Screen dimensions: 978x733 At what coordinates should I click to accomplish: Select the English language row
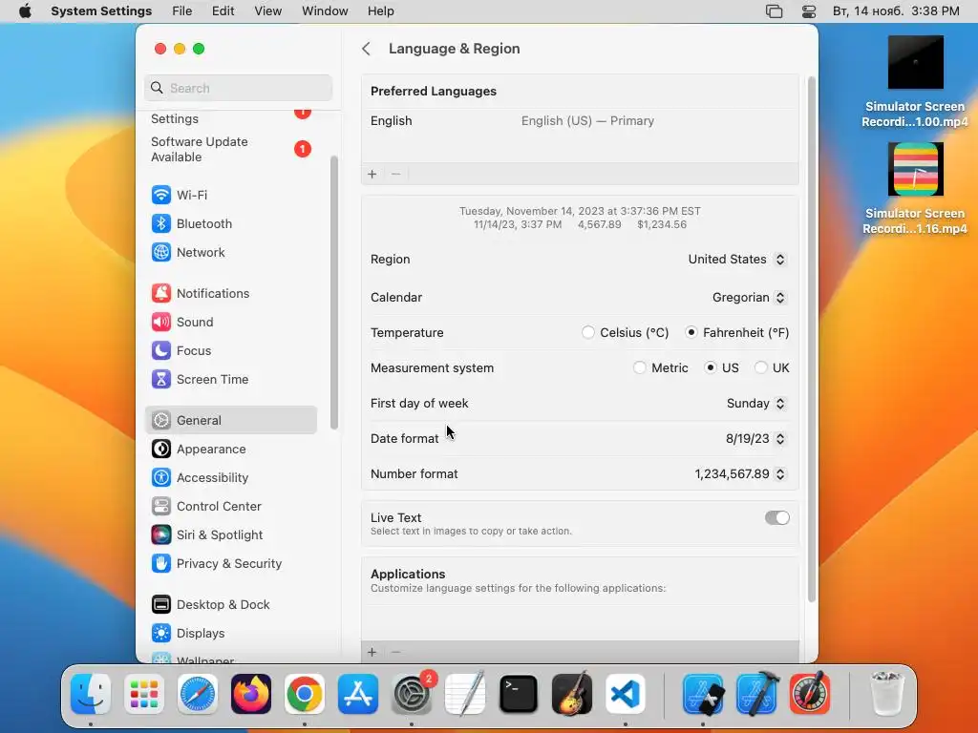(x=580, y=121)
